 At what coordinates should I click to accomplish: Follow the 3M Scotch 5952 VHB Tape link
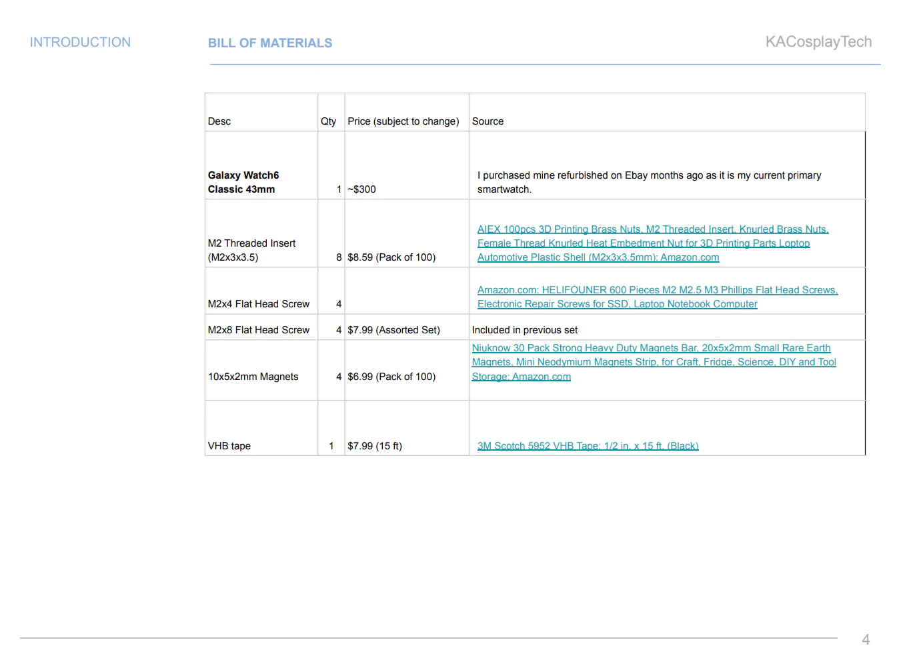coord(588,446)
